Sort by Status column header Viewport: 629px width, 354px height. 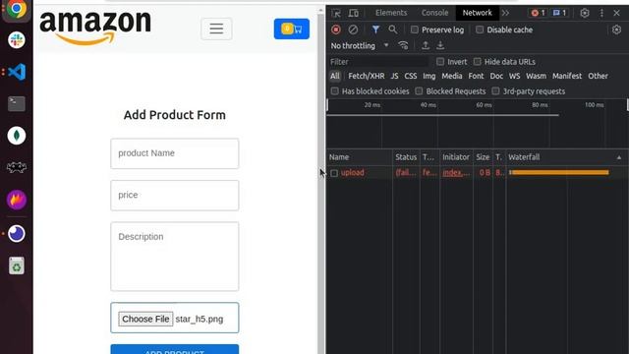tap(406, 157)
